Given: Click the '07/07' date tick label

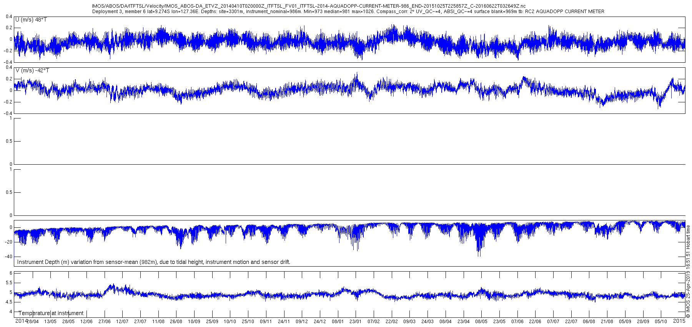Looking at the screenshot, I should pos(553,322).
